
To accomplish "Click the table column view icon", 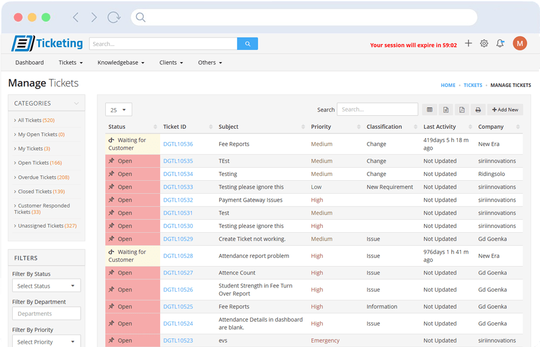I will (x=429, y=109).
